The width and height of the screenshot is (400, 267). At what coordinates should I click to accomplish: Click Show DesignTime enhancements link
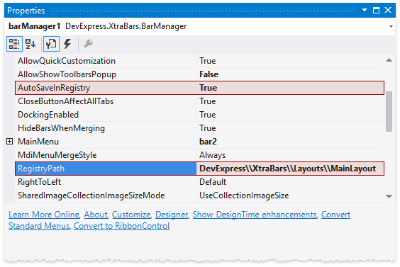click(x=255, y=215)
